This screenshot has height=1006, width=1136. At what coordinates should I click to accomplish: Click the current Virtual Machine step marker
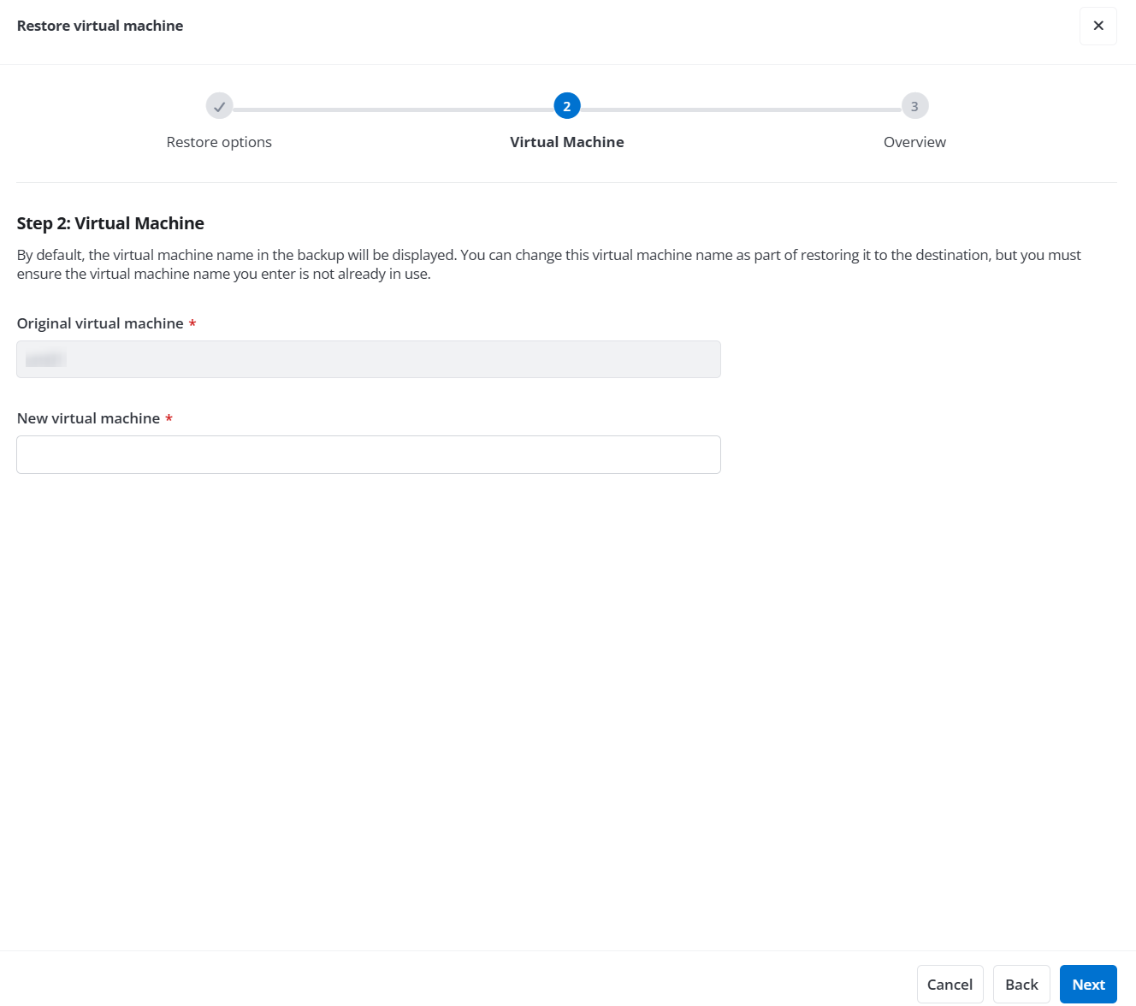point(566,106)
